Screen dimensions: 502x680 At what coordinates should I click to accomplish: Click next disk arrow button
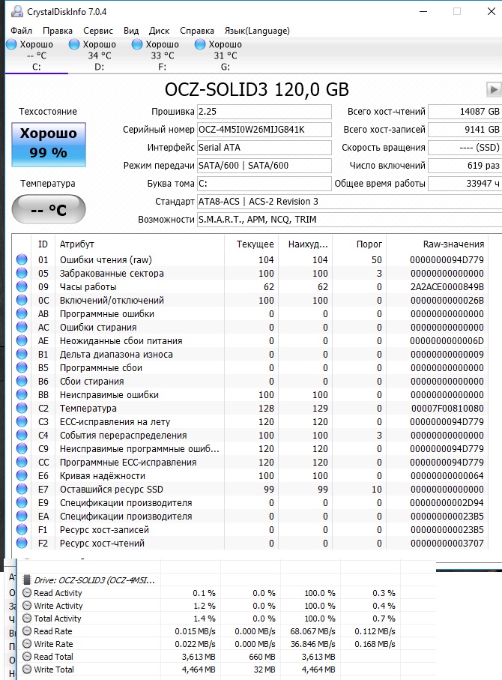tap(493, 90)
